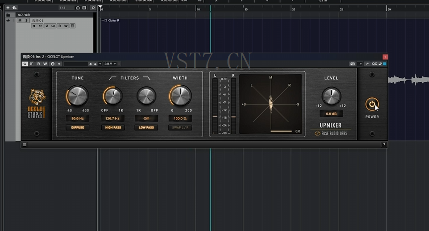The width and height of the screenshot is (429, 231).
Task: Click the track 01 insert bypass icon
Action: point(53,26)
